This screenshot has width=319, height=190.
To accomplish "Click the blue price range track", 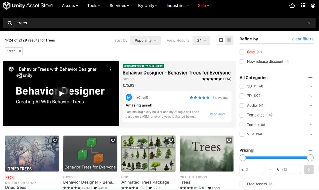I will click(276, 157).
